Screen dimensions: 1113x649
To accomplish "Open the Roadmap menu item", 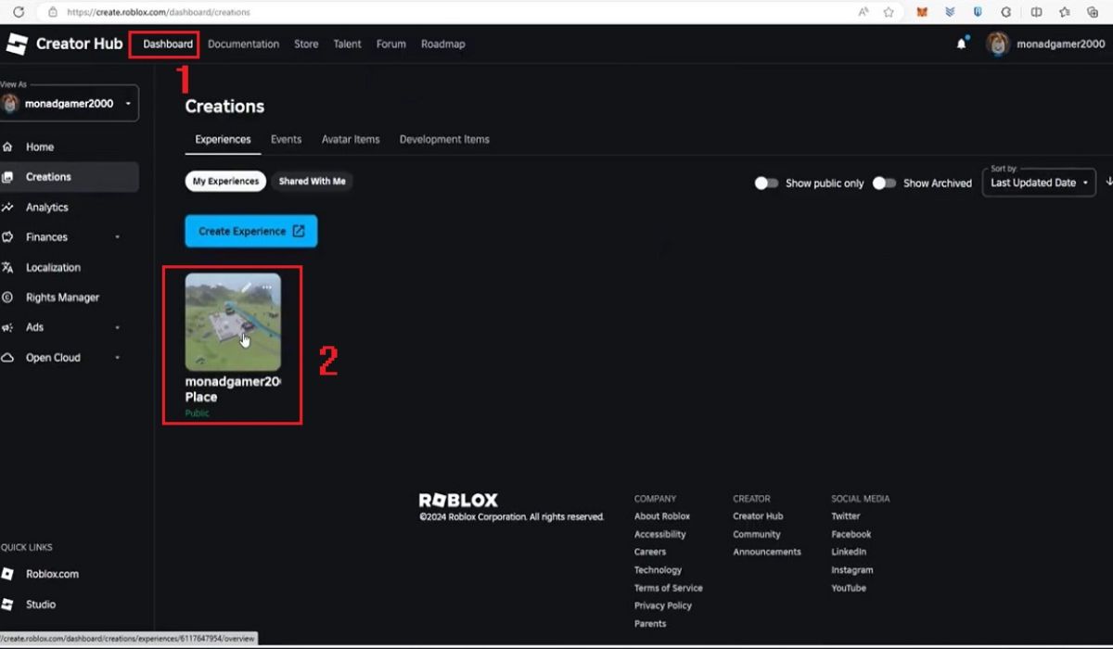I will 443,45.
